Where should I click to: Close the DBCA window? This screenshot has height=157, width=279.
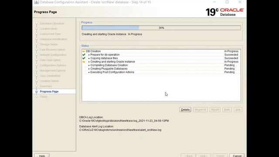(240, 2)
